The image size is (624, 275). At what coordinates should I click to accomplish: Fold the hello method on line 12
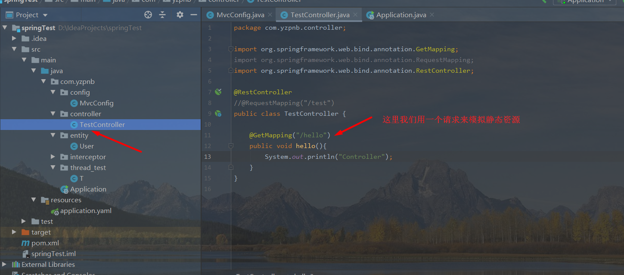click(231, 146)
